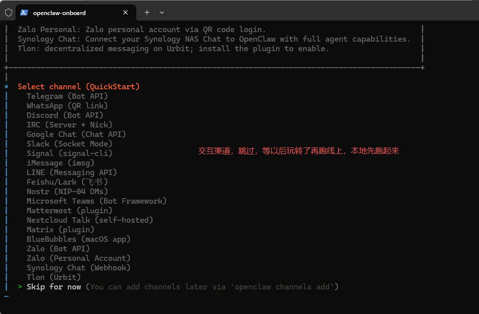The height and width of the screenshot is (314, 479).
Task: Choose LINE (Messaging API) channel
Action: (x=72, y=172)
